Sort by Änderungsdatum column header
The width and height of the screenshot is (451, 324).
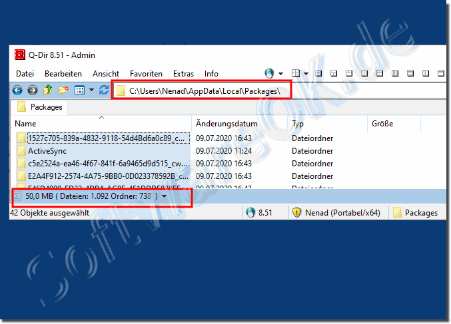[x=239, y=124]
